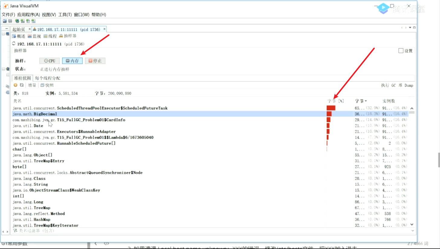440x249 pixels.
Task: Open the 工具(T) menu
Action: (x=65, y=14)
